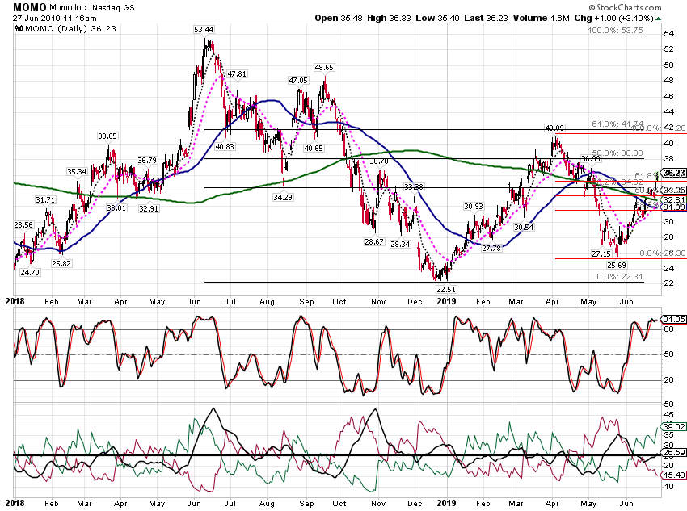This screenshot has width=687, height=511.
Task: Open the StockCharts.com watermark link
Action: pos(626,7)
